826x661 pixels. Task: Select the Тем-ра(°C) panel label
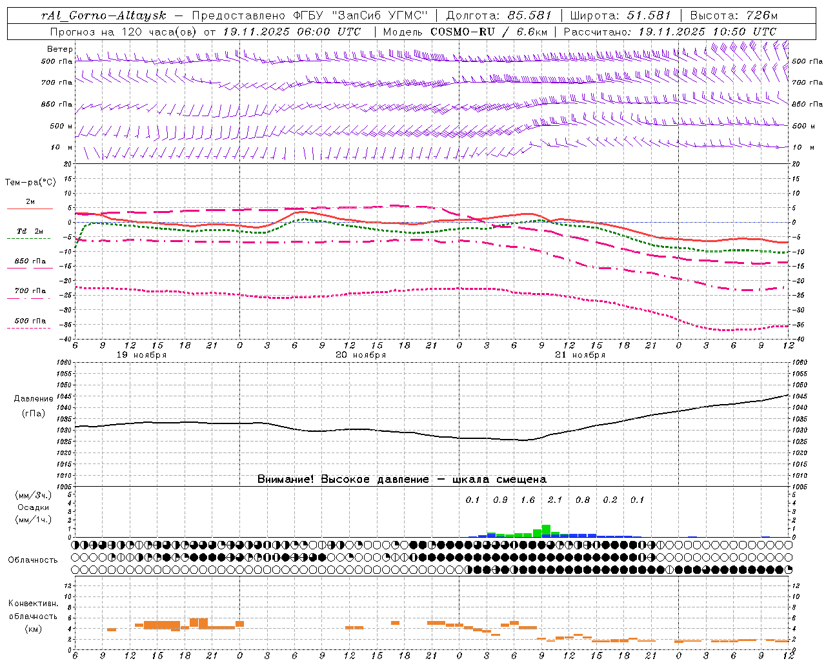(30, 183)
